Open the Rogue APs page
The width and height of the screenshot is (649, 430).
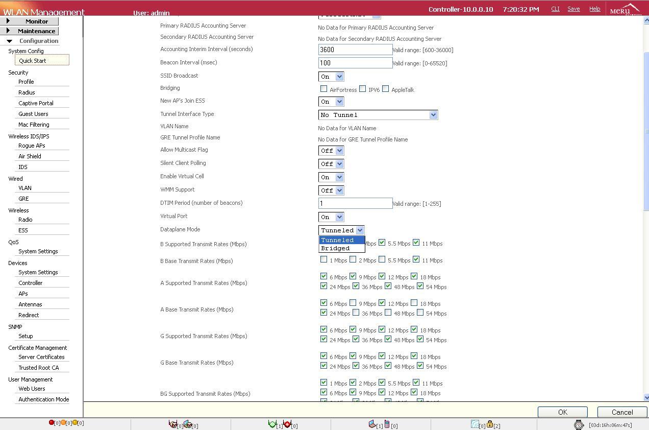32,146
